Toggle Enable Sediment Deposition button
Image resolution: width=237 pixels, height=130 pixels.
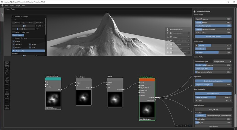point(213,81)
